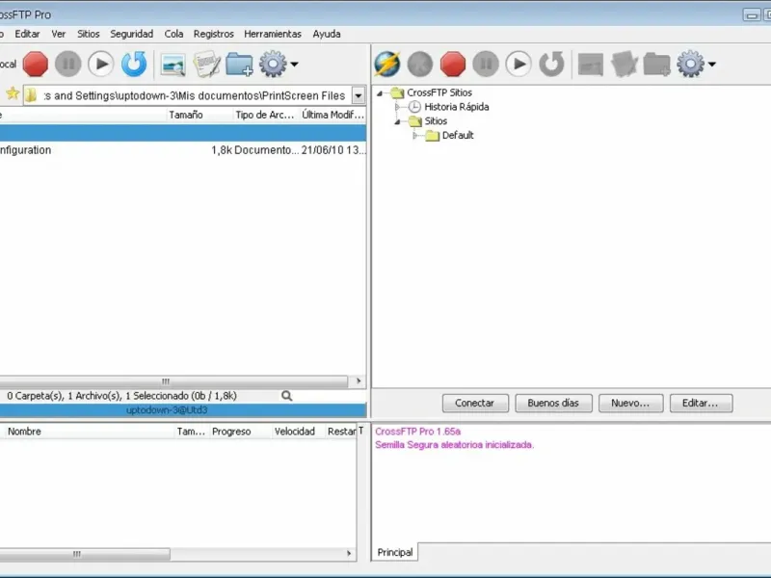The image size is (771, 578).
Task: Click the local pane play icon
Action: (x=101, y=64)
